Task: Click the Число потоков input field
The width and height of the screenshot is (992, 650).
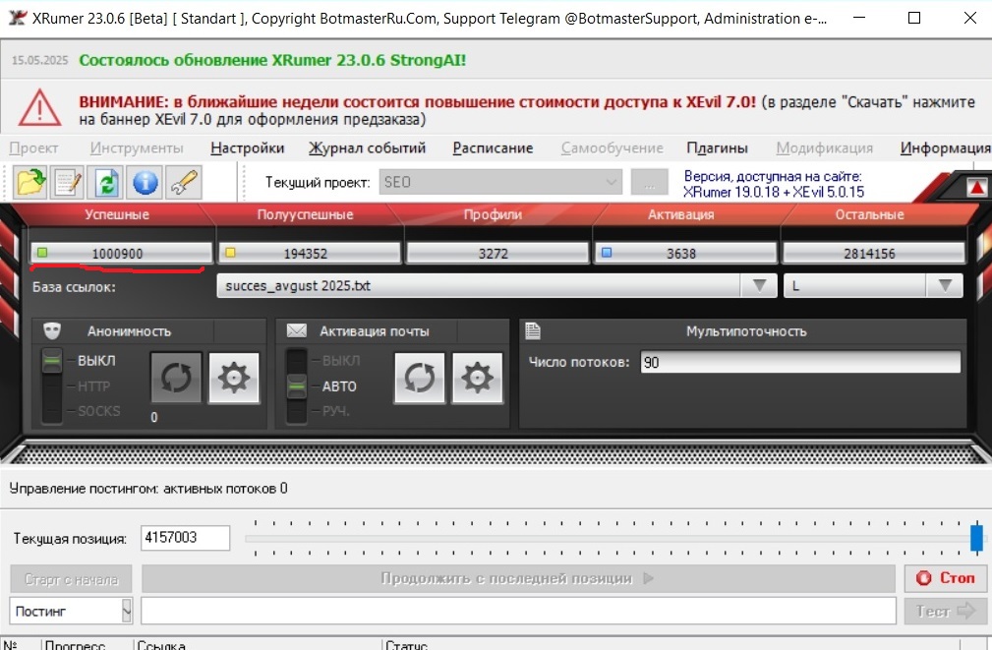Action: pos(800,362)
